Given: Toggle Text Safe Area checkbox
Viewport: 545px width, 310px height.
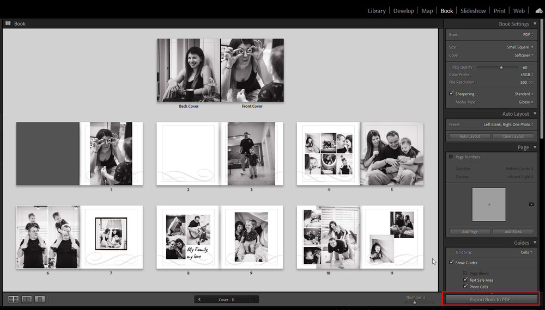Looking at the screenshot, I should [465, 280].
